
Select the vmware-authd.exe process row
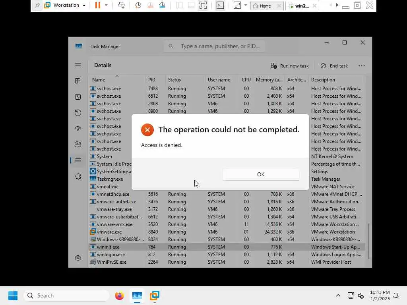tap(227, 201)
